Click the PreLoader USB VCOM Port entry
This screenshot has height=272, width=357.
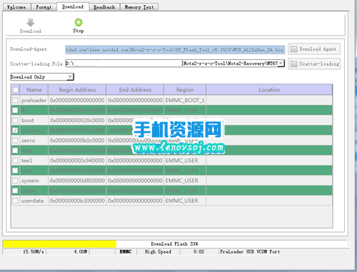coord(250,251)
